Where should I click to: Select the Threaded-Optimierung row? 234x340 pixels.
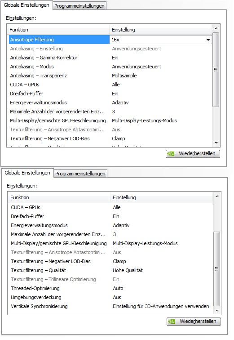110,288
